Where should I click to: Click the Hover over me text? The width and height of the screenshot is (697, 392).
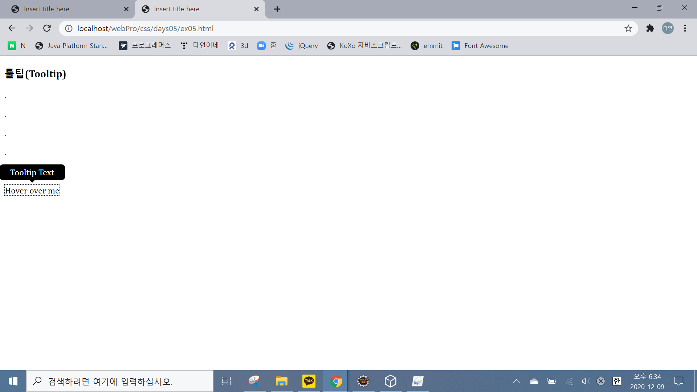coord(32,191)
